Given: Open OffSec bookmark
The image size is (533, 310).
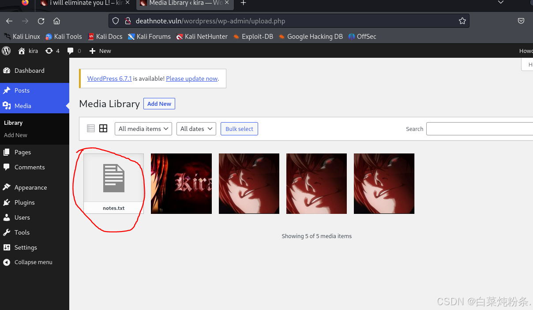Looking at the screenshot, I should (362, 37).
